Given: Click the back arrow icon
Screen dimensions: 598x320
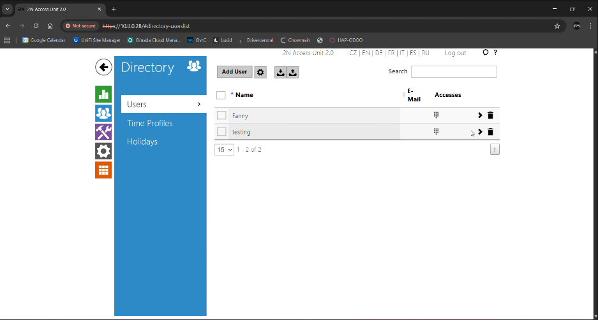Looking at the screenshot, I should 103,68.
